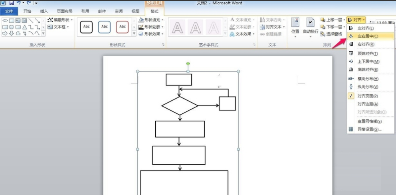Choose 顶端对齐(T) from the align menu
This screenshot has width=396, height=195.
click(x=370, y=53)
